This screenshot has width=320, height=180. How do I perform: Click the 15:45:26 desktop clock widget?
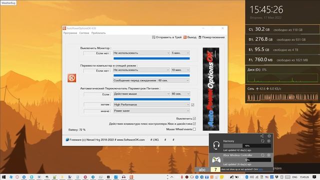pos(266,9)
